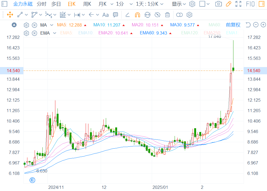
Task: Toggle hide drawings eye icon
Action: [x=157, y=15]
